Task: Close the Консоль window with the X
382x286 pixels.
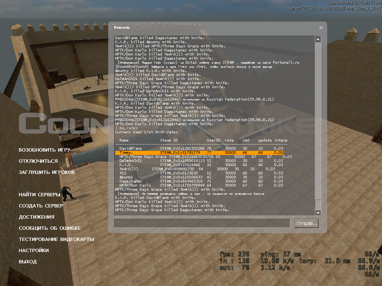Action: 321,28
